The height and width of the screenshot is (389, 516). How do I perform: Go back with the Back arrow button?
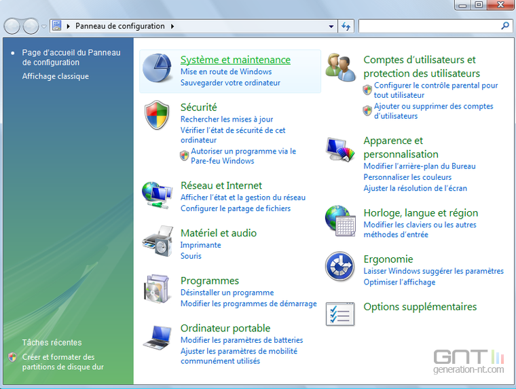(x=12, y=26)
